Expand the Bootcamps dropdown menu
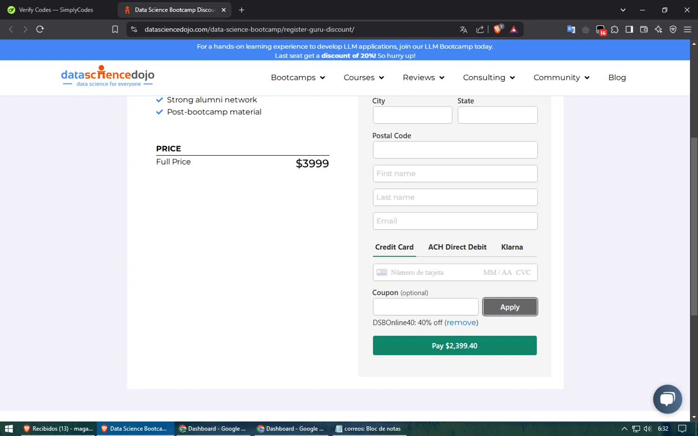This screenshot has height=436, width=698. coord(298,78)
